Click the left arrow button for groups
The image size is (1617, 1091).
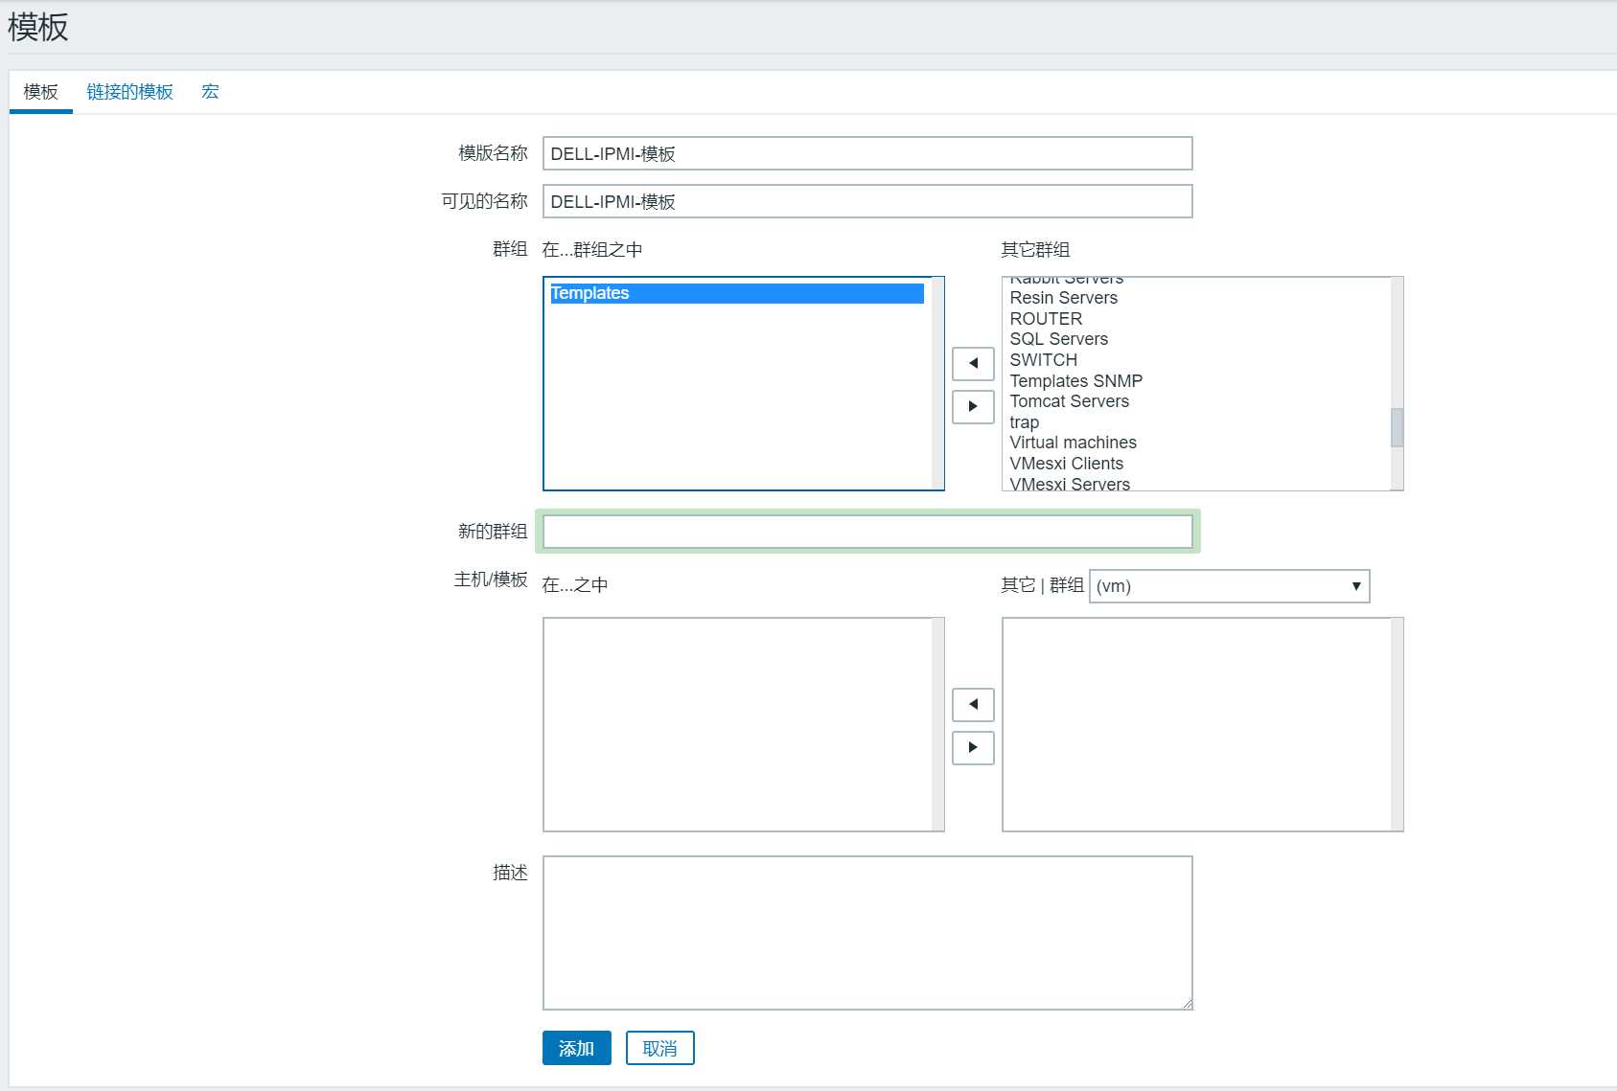(973, 363)
